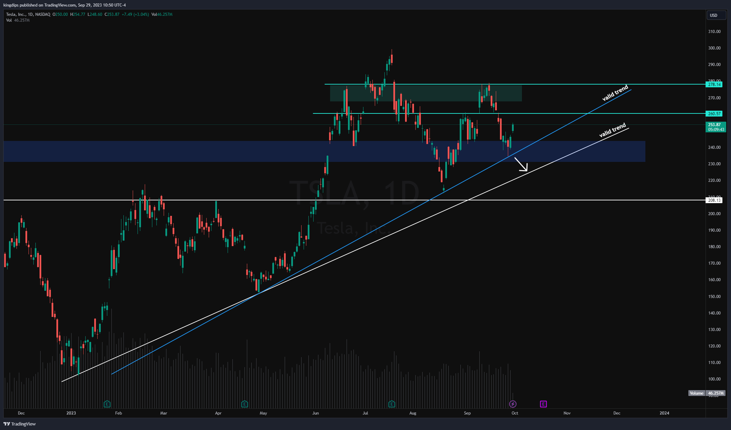Click the purple lightning event marker before Oct
The height and width of the screenshot is (430, 731).
coord(513,404)
